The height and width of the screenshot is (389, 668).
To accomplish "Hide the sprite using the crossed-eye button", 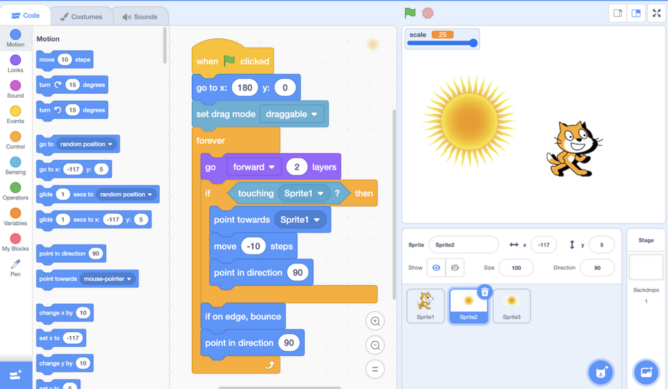I will click(455, 268).
